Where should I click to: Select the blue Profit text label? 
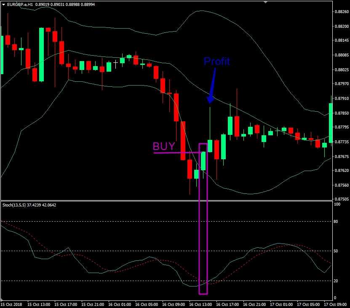[216, 62]
